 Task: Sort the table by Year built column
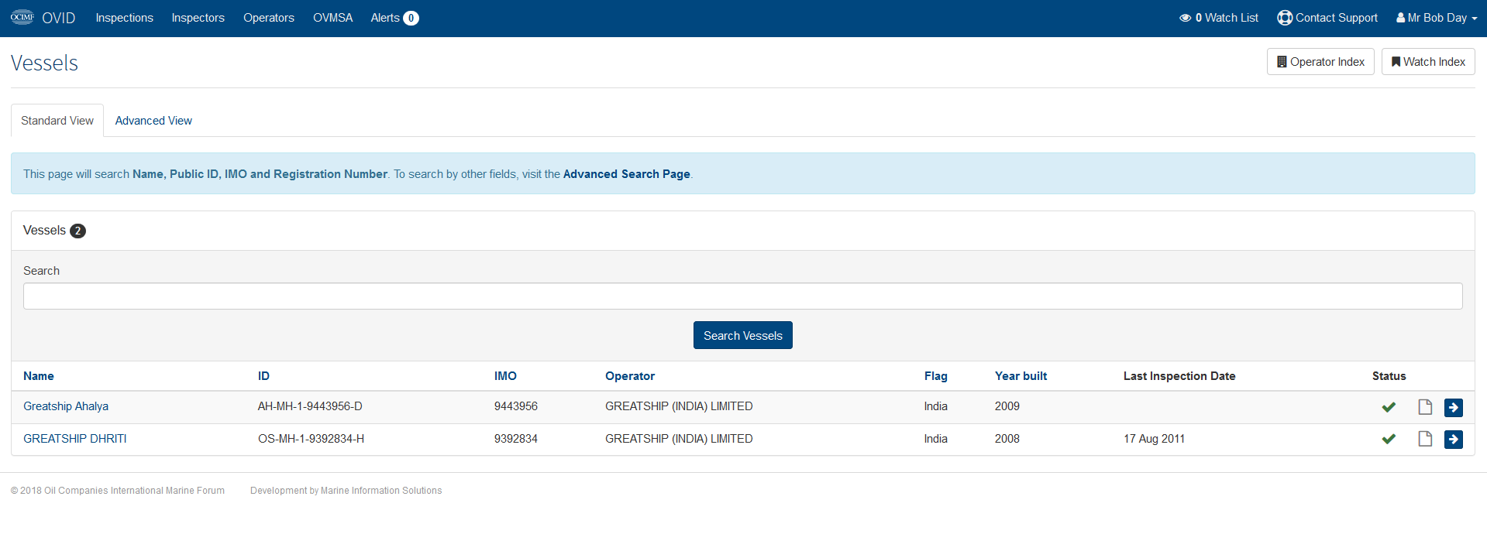tap(1021, 376)
